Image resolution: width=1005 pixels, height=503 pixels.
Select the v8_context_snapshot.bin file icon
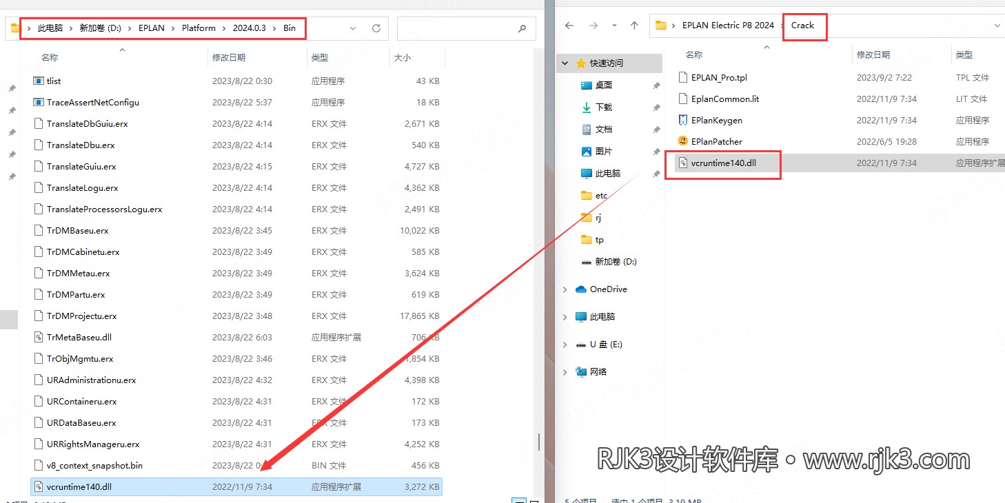pos(39,465)
